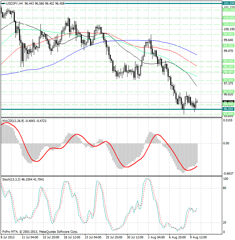Click the 15 Jul 20:00 date label
Viewport: 235px width, 240px height.
coord(51,237)
